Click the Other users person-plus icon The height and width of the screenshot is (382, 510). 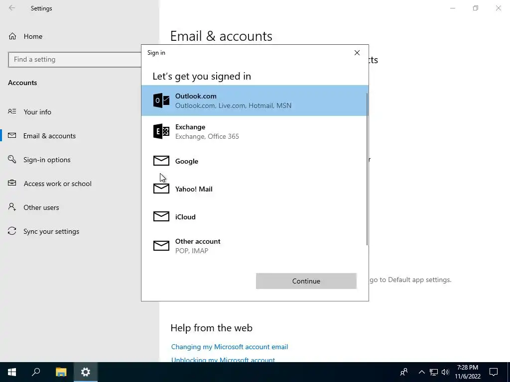(x=12, y=207)
